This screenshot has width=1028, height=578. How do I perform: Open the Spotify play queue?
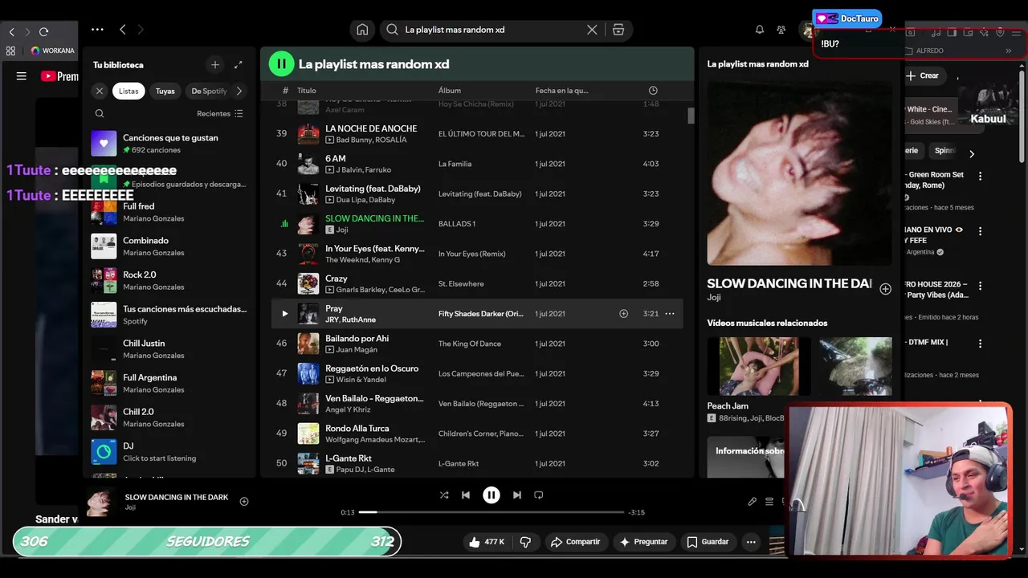pyautogui.click(x=769, y=502)
